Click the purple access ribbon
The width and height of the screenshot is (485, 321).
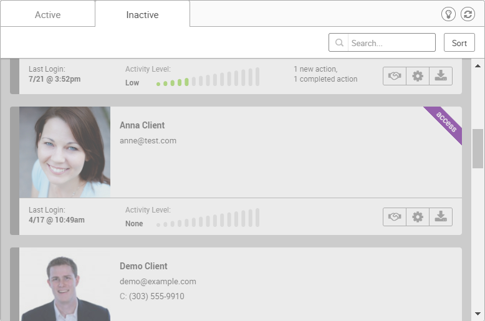click(445, 122)
